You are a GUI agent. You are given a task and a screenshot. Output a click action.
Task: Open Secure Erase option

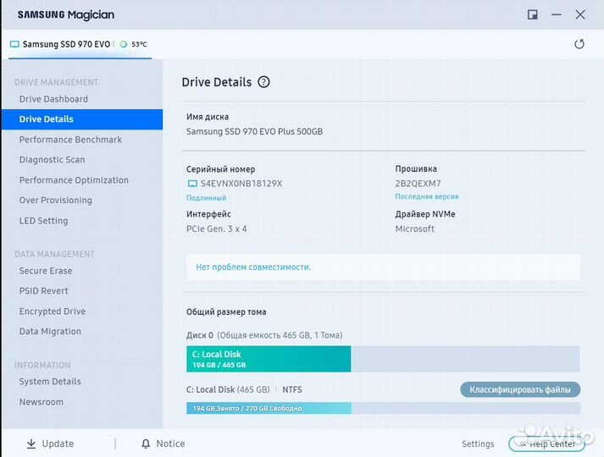point(46,271)
